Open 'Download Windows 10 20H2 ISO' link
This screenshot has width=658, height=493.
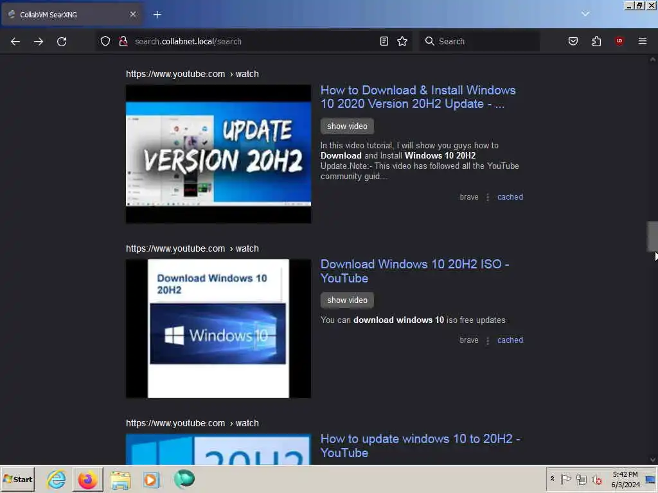tap(414, 272)
